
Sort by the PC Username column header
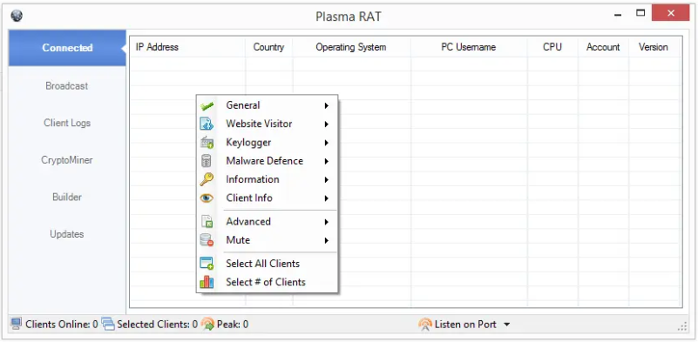pyautogui.click(x=469, y=47)
